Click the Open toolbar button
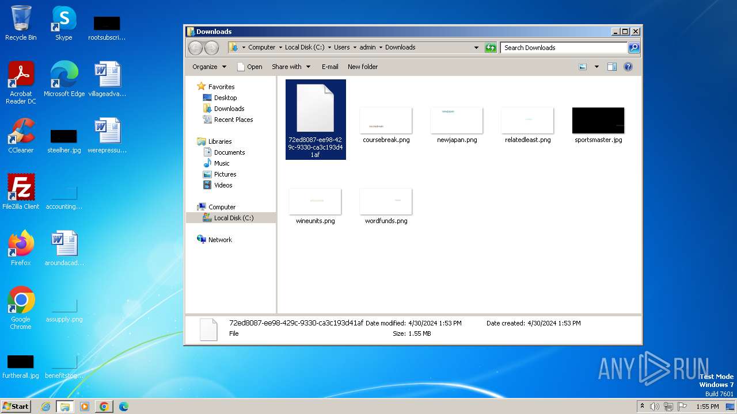The image size is (737, 414). coord(250,67)
